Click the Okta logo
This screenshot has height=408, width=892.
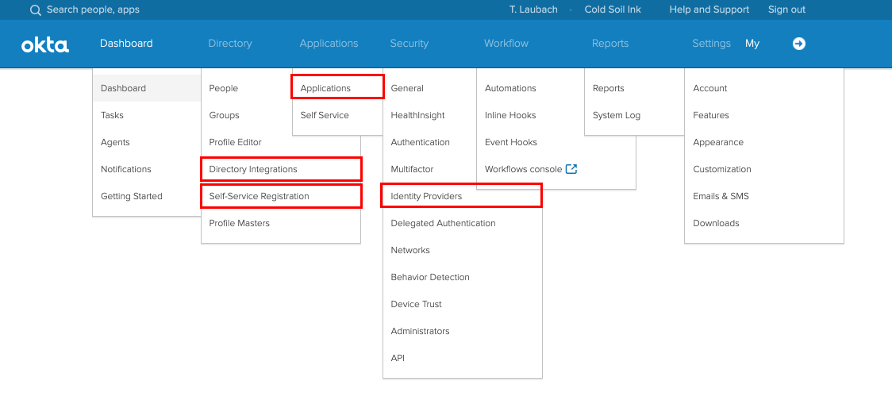(45, 44)
